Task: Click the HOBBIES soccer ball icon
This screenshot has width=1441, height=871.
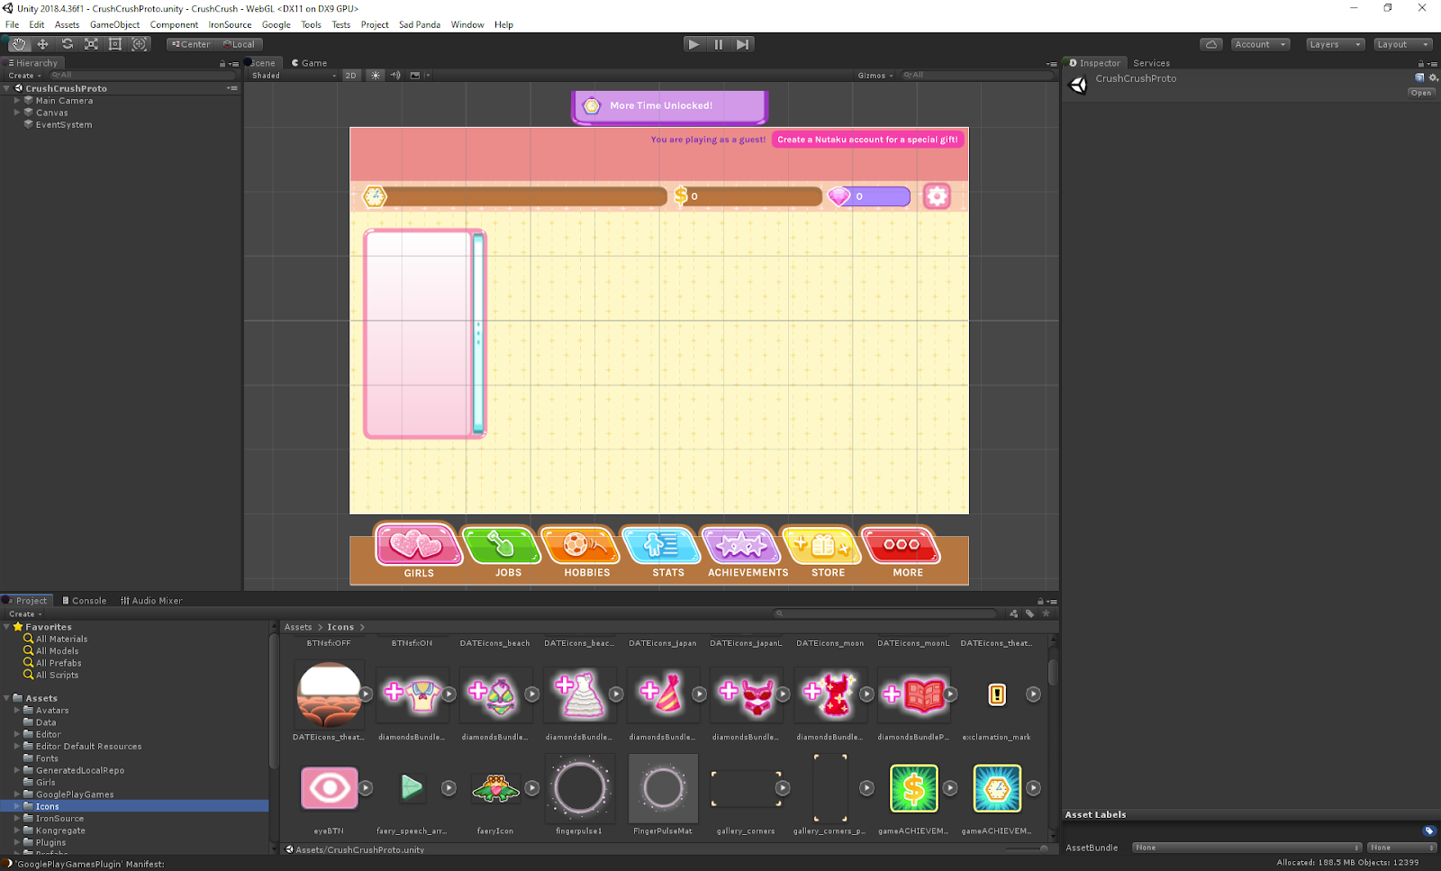Action: [x=581, y=545]
